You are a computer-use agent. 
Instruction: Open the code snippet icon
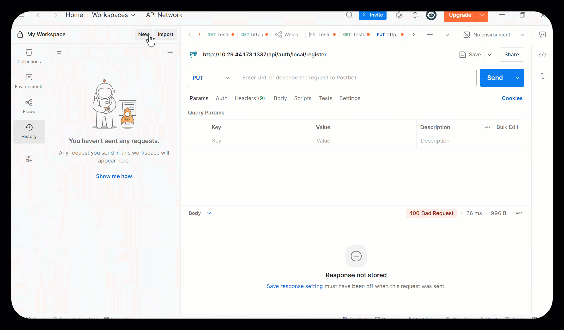coord(542,55)
